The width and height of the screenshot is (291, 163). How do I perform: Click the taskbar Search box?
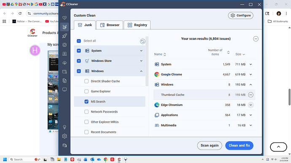[x=25, y=159]
